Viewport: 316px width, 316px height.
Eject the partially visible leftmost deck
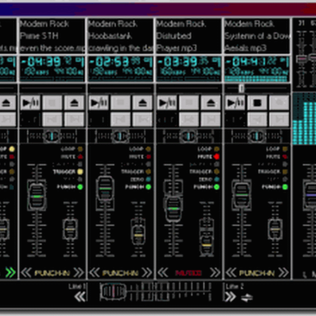click(7, 103)
